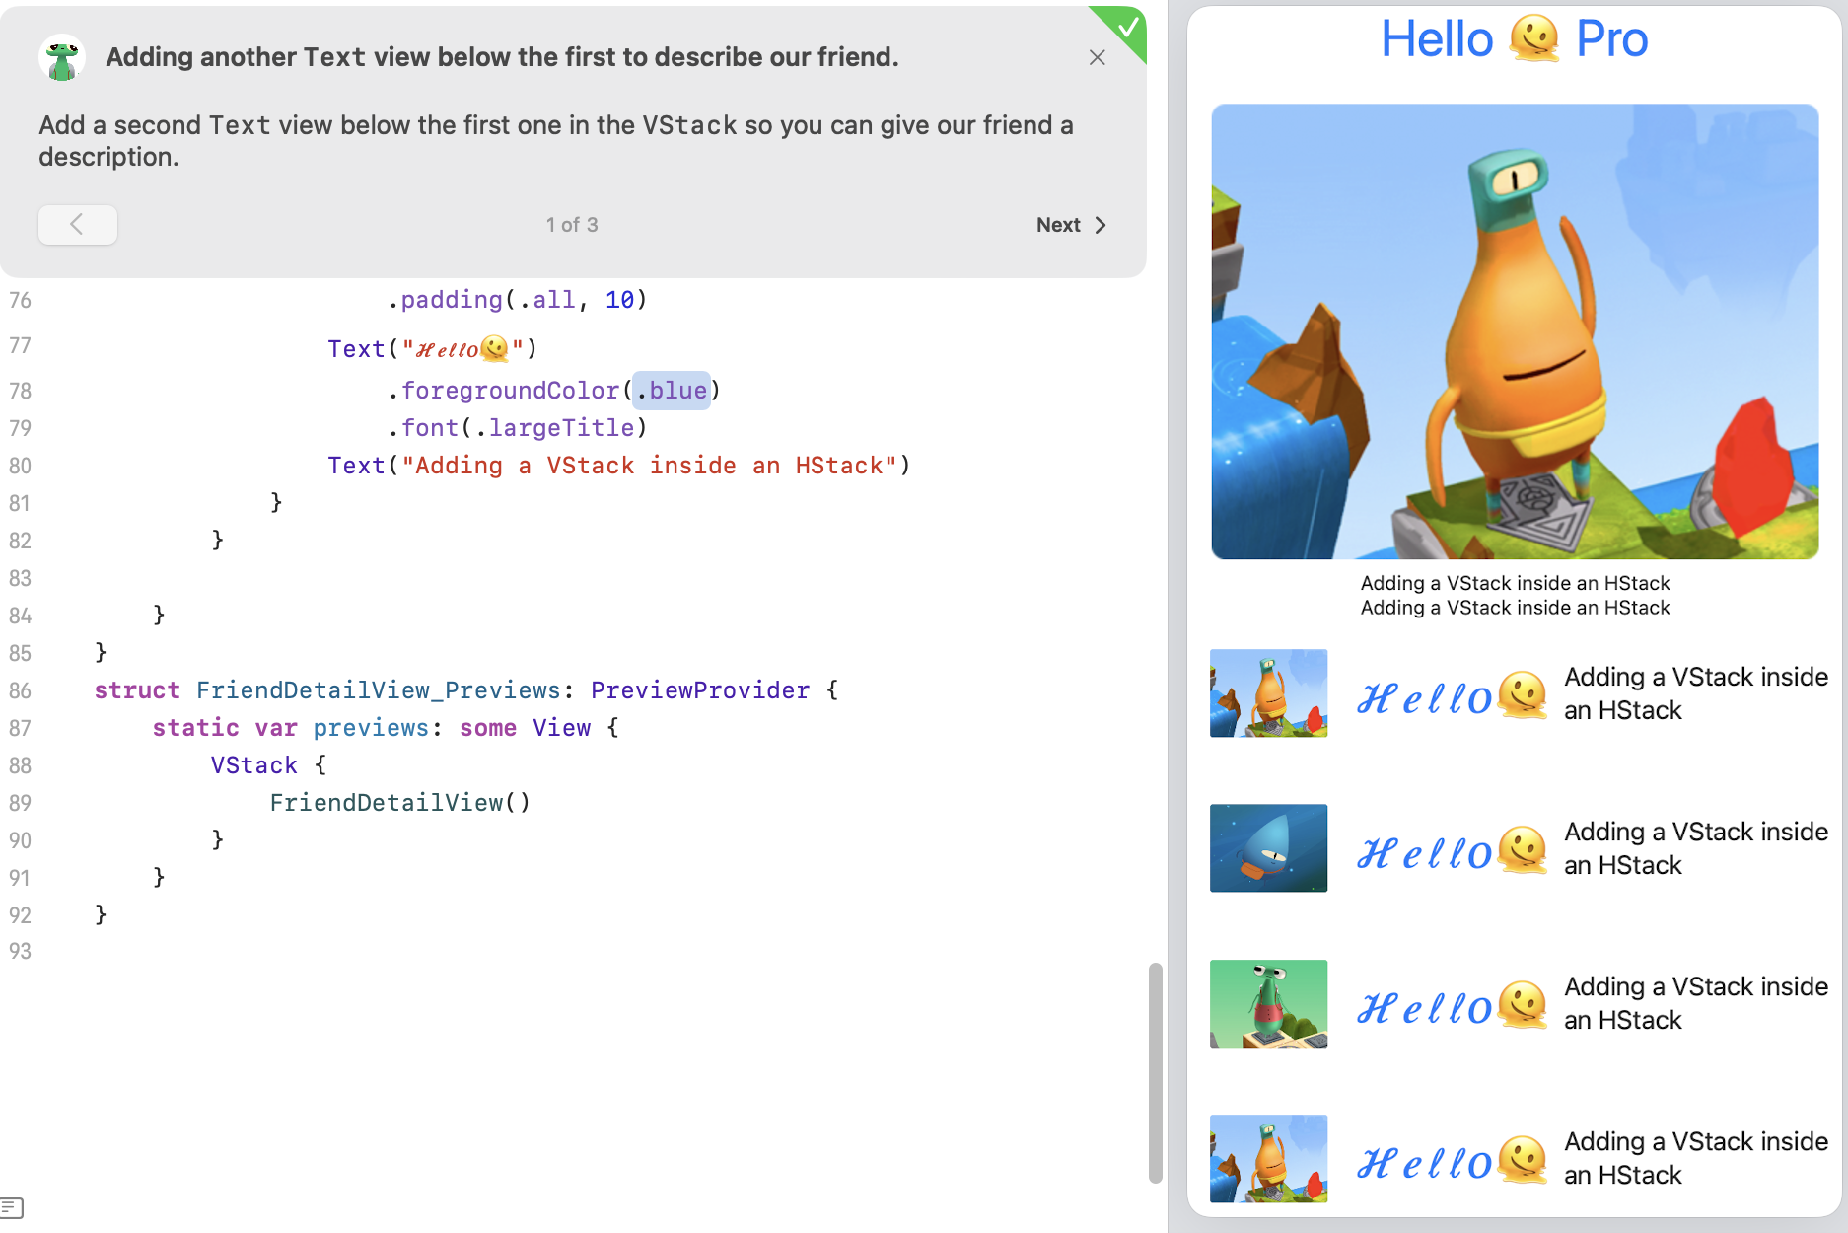Click FriendDetailView() on line 89
Screen dimensions: 1848x1233
pos(400,803)
